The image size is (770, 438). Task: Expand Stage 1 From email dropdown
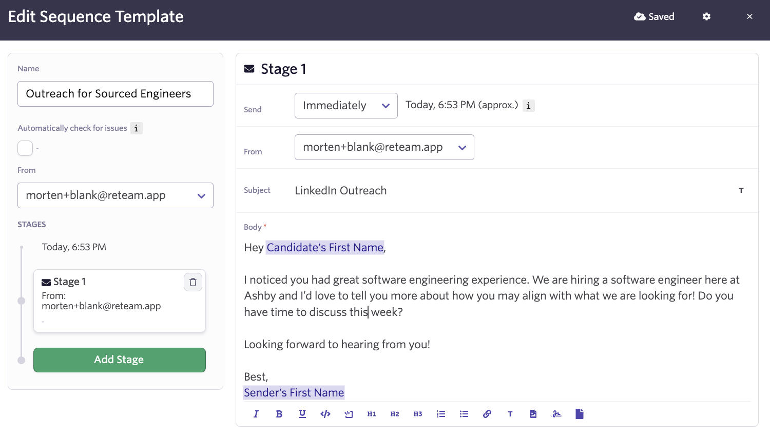[x=384, y=147]
